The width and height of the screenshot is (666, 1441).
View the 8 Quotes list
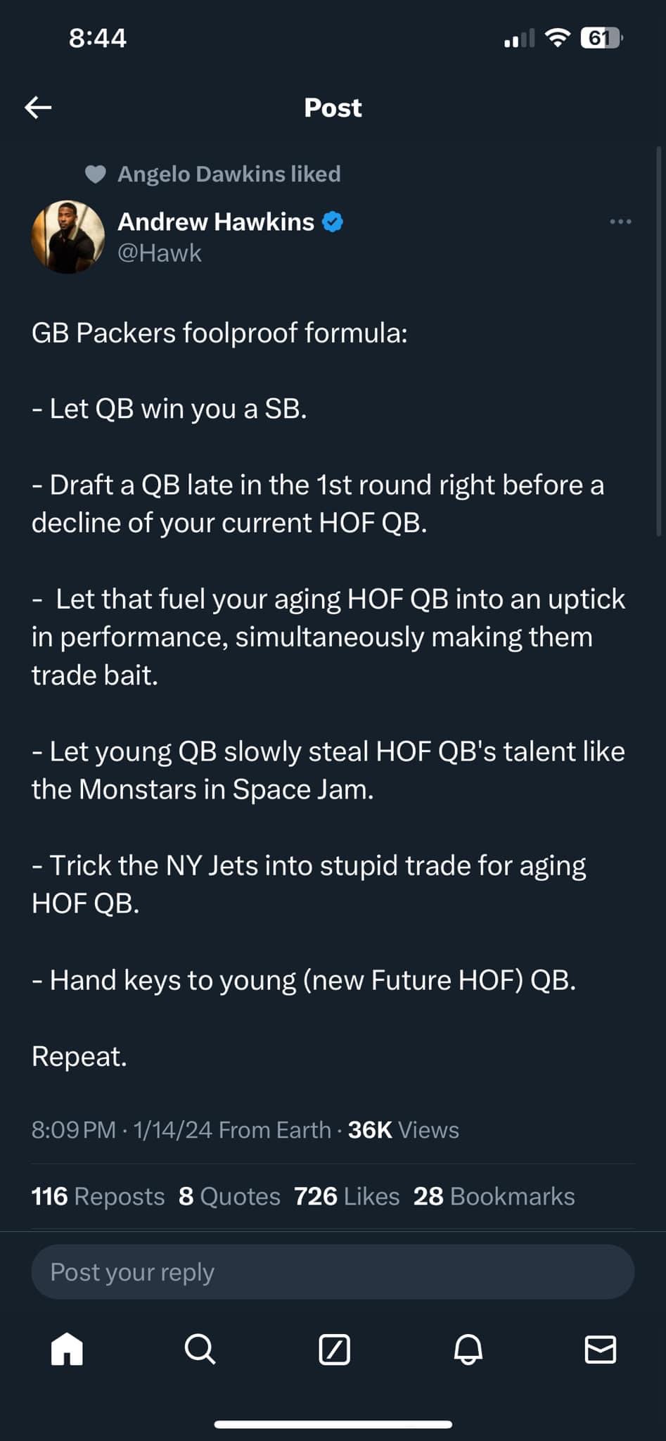click(229, 1196)
